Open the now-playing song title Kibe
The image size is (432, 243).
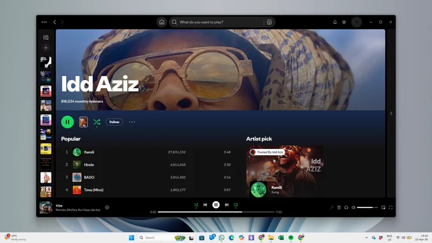[x=59, y=206]
